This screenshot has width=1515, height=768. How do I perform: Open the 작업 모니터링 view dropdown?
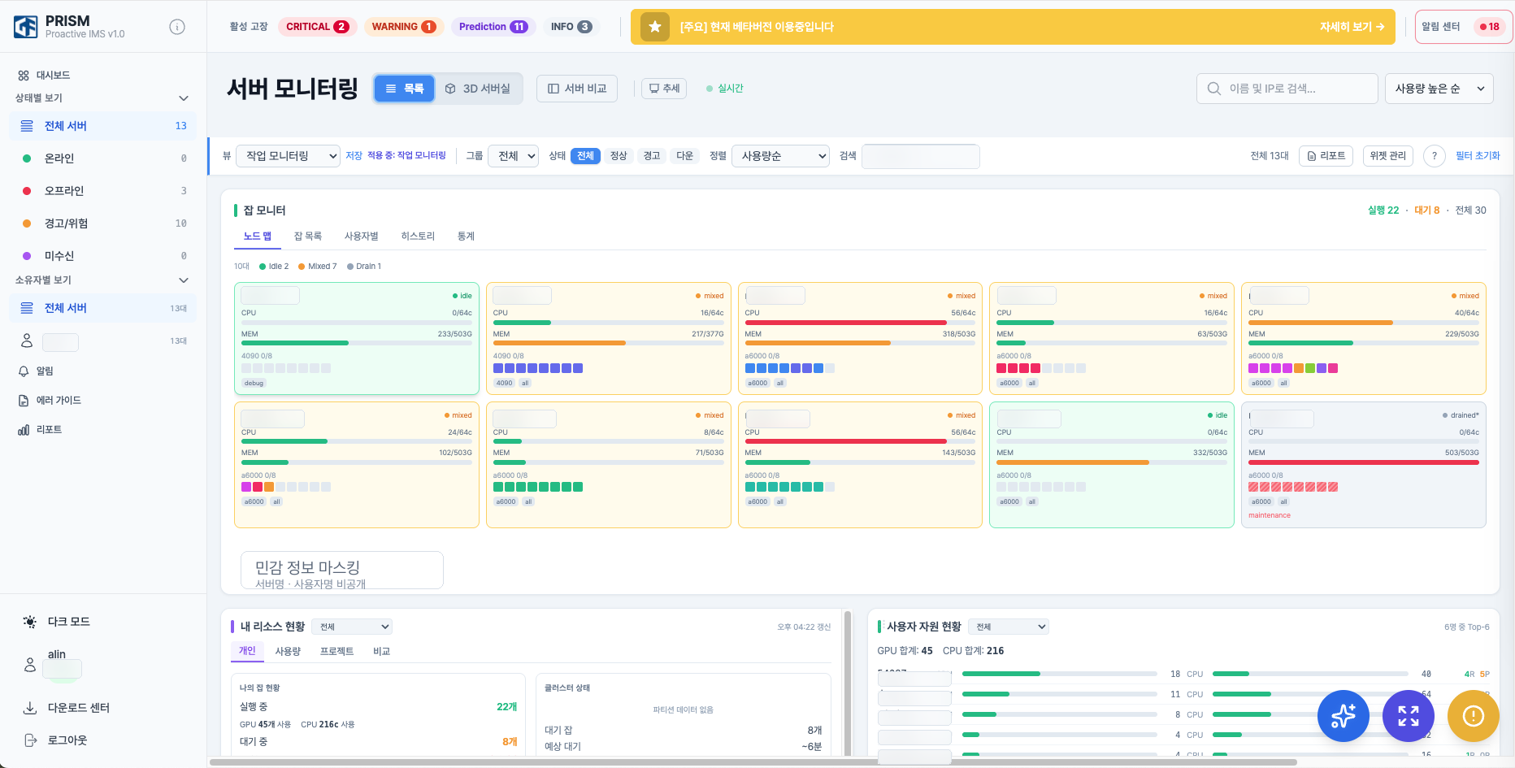(288, 156)
